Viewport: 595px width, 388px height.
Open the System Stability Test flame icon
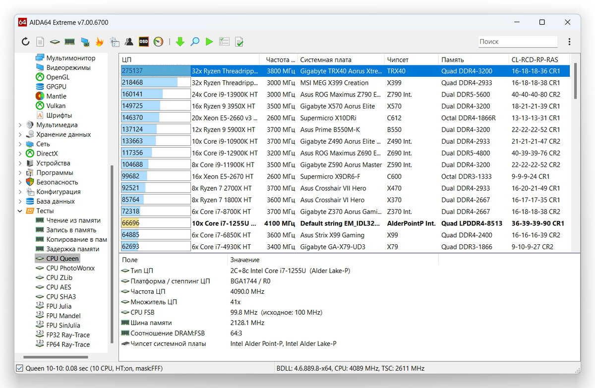point(100,42)
